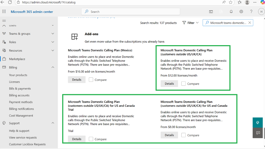Screen dimensions: 265x149
Task: Click the Marketplace shopping bag icon
Action: [x=4, y=59]
